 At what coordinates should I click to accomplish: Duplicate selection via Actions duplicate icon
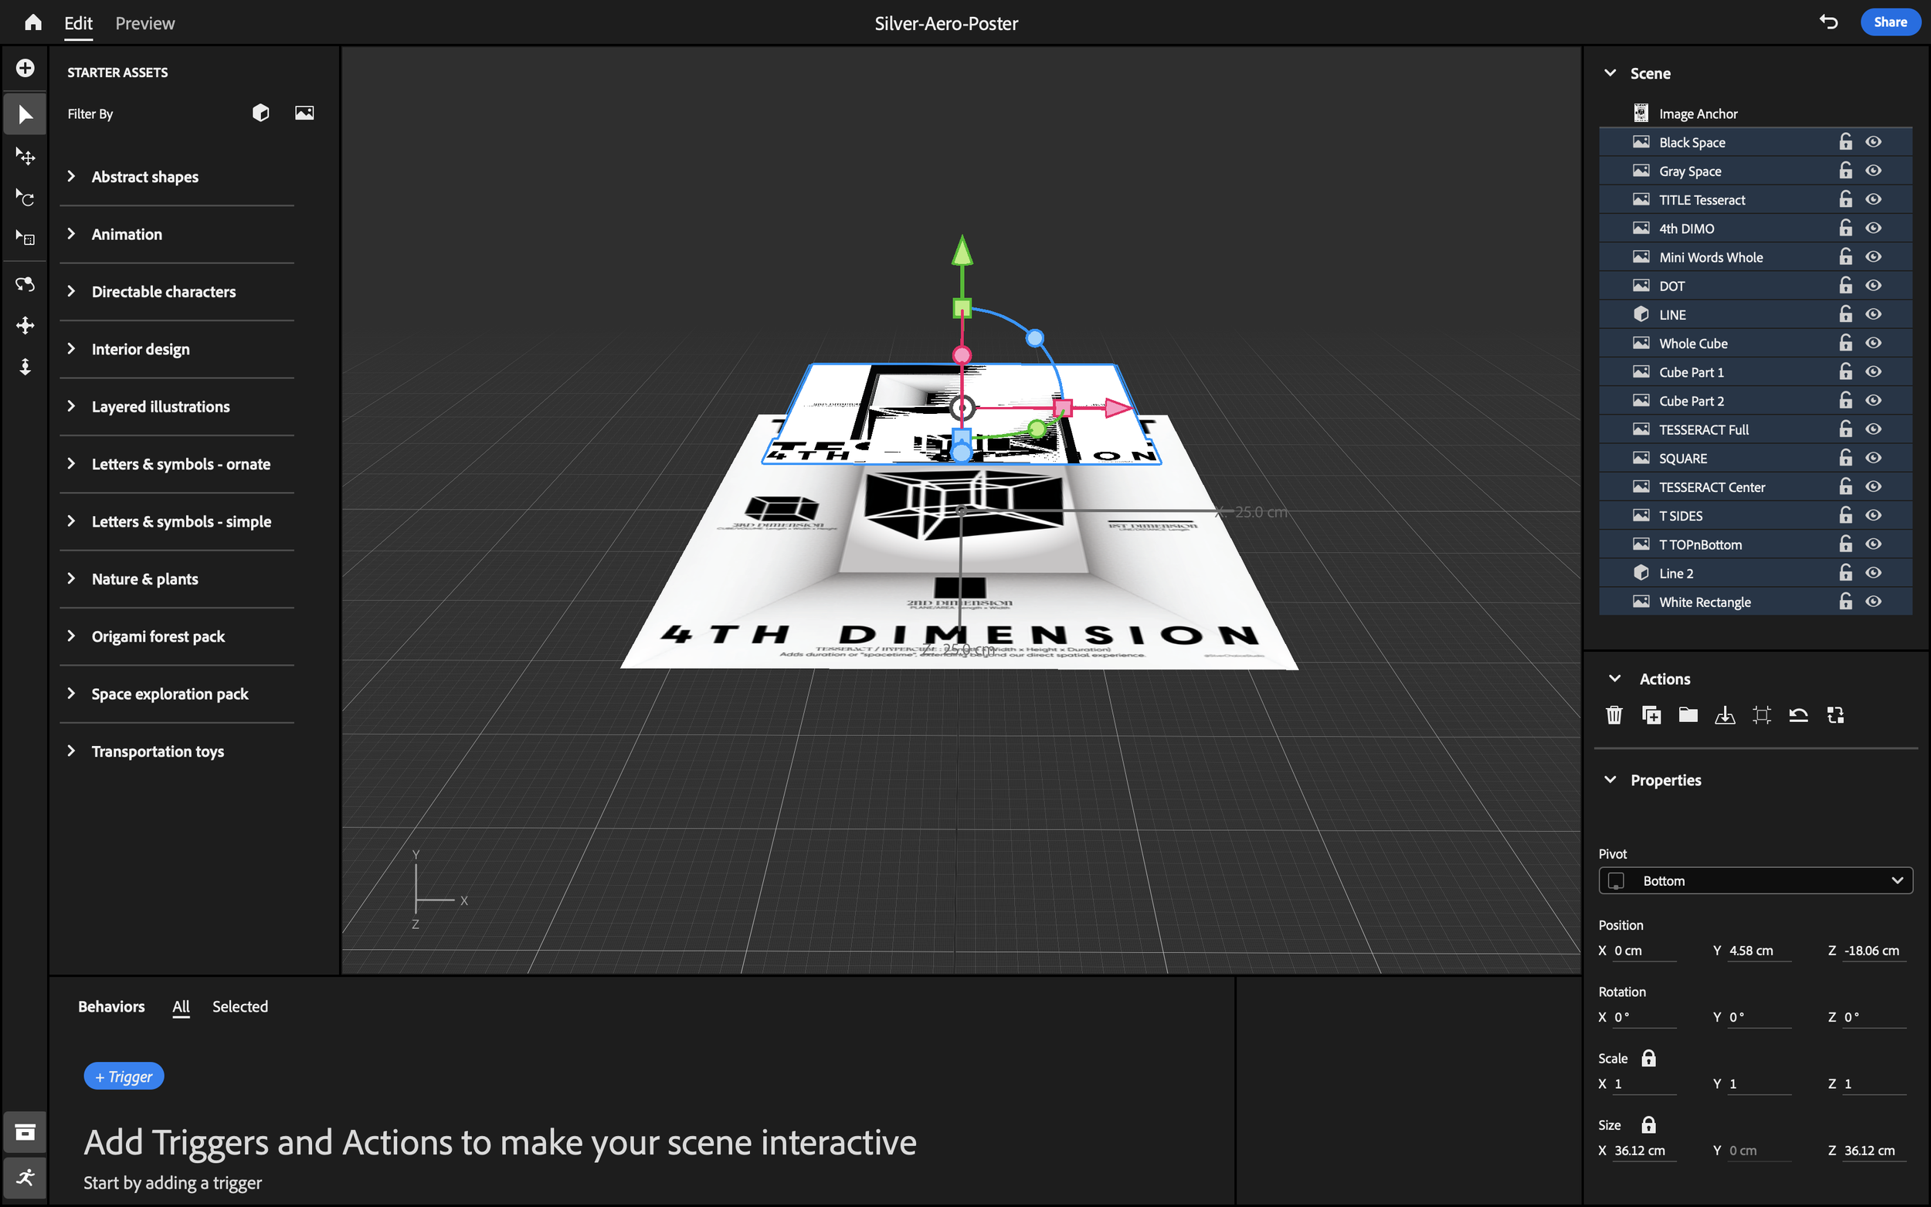pos(1651,715)
